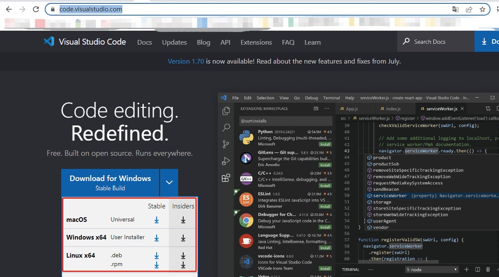Click the browser forward arrow
This screenshot has width=499, height=277.
point(22,9)
